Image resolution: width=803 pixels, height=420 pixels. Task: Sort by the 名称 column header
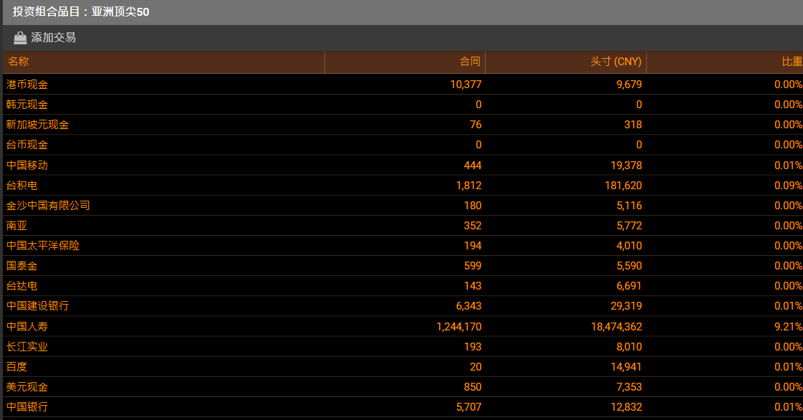(x=18, y=62)
